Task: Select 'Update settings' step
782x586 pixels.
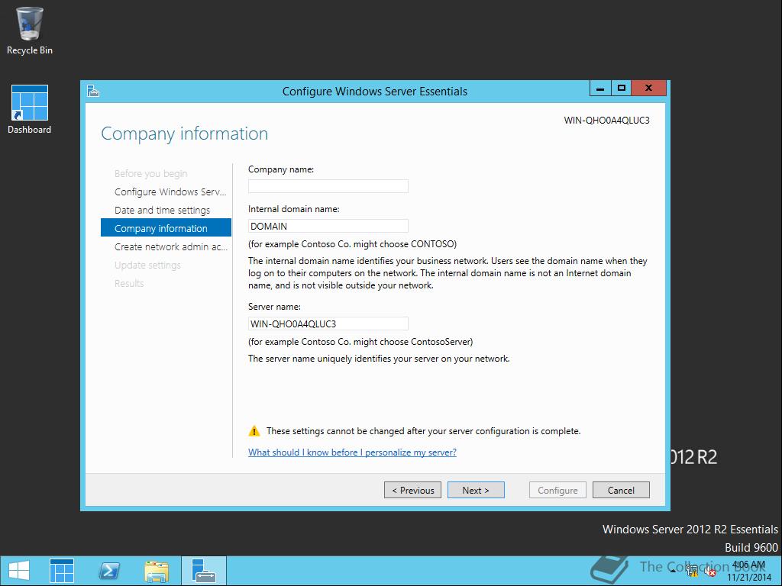Action: coord(147,265)
